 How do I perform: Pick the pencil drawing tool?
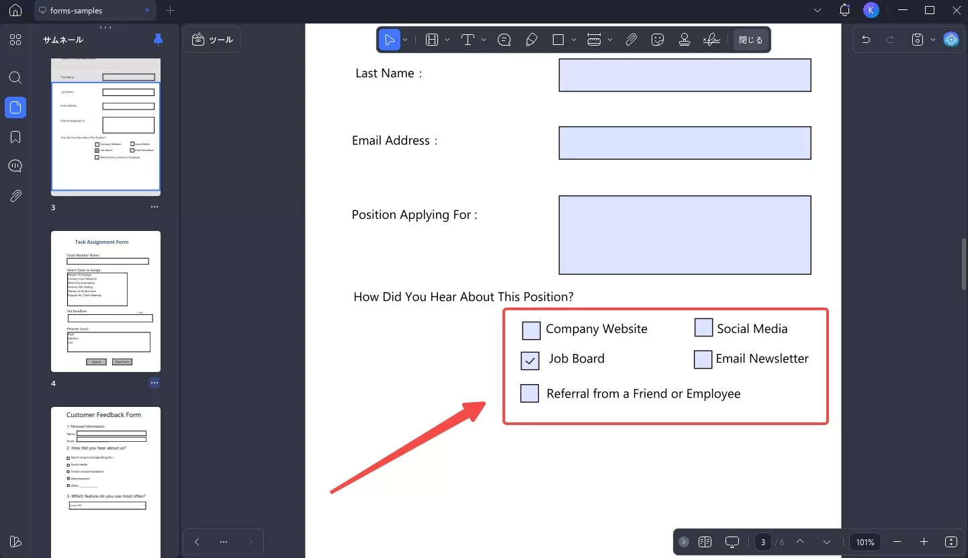(531, 40)
